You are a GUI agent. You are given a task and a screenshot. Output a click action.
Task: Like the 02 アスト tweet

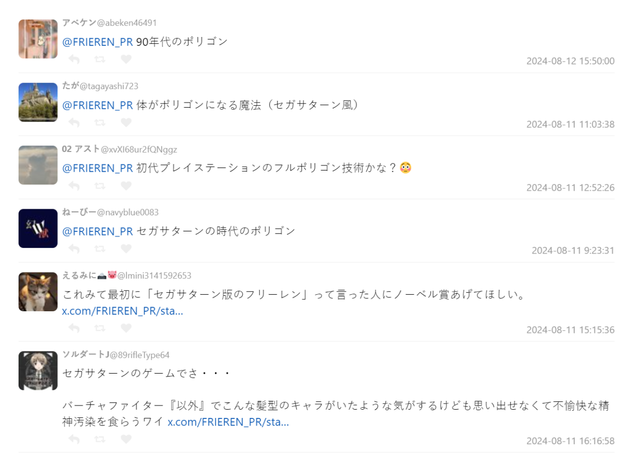coord(126,186)
